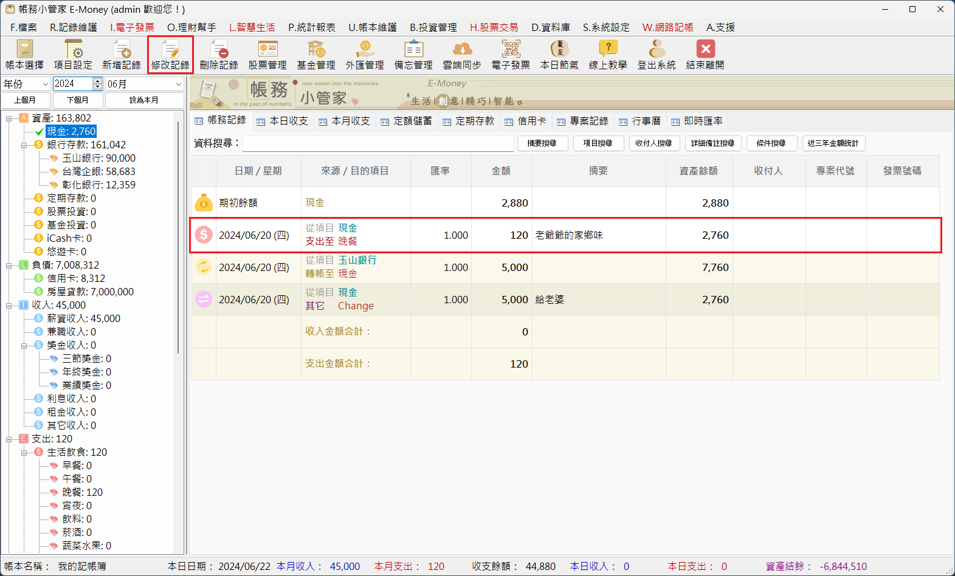Click 設為本月 button
Image resolution: width=955 pixels, height=576 pixels.
pos(144,100)
